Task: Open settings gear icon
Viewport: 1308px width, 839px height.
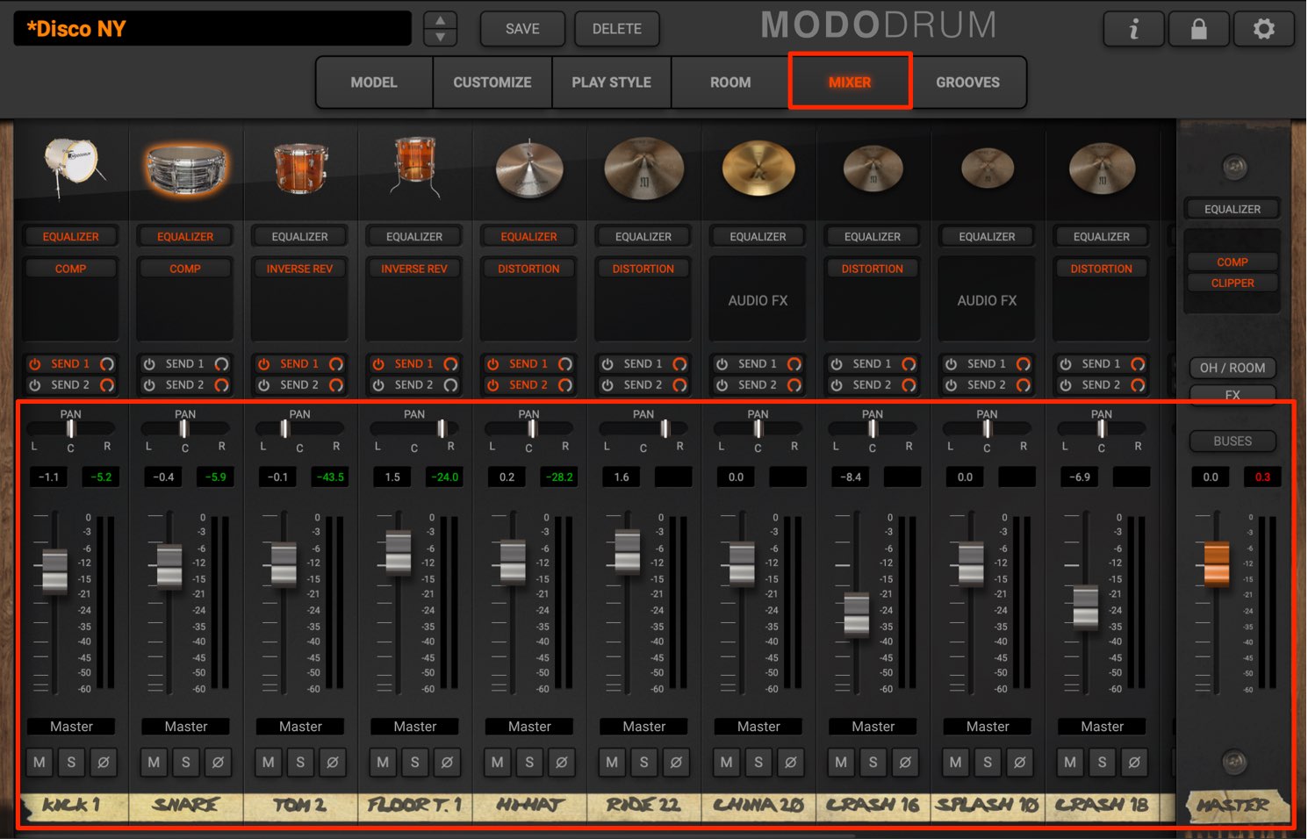Action: coord(1263,29)
